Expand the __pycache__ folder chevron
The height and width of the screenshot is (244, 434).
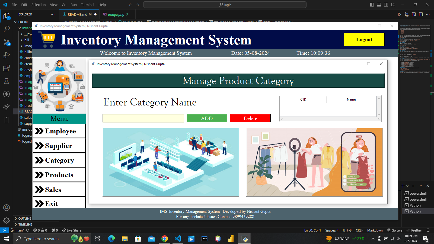click(21, 34)
